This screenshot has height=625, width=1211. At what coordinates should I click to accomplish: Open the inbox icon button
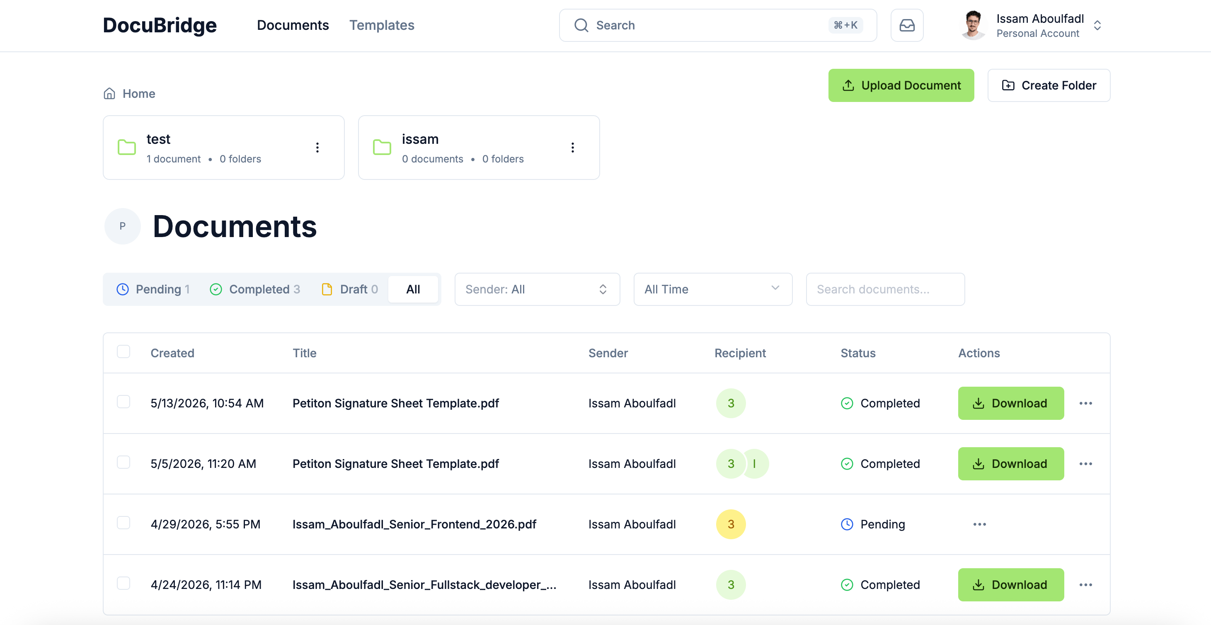pyautogui.click(x=907, y=25)
